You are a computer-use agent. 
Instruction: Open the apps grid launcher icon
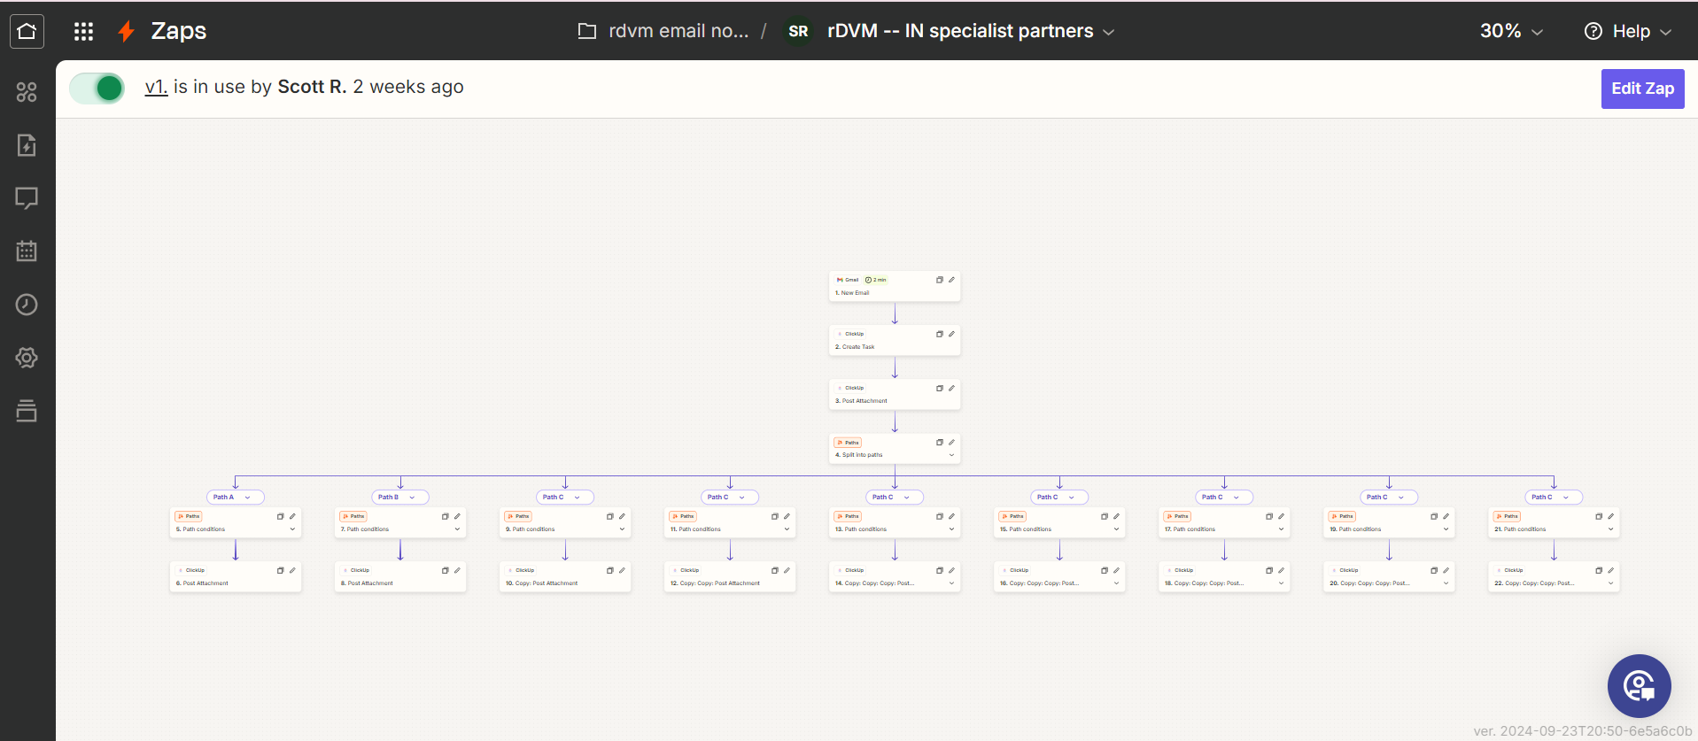[x=83, y=31]
